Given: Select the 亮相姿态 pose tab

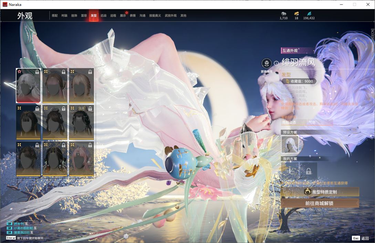Looking at the screenshot, I should [x=294, y=122].
